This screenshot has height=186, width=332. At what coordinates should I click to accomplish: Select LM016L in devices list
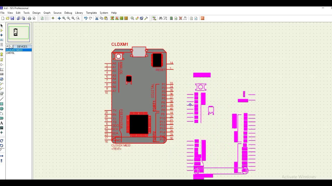pos(19,53)
